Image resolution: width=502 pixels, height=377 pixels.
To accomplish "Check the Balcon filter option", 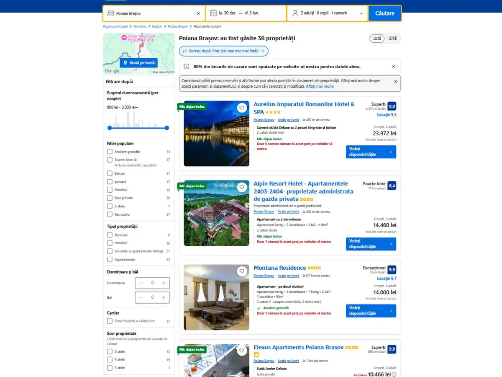I will [x=110, y=173].
